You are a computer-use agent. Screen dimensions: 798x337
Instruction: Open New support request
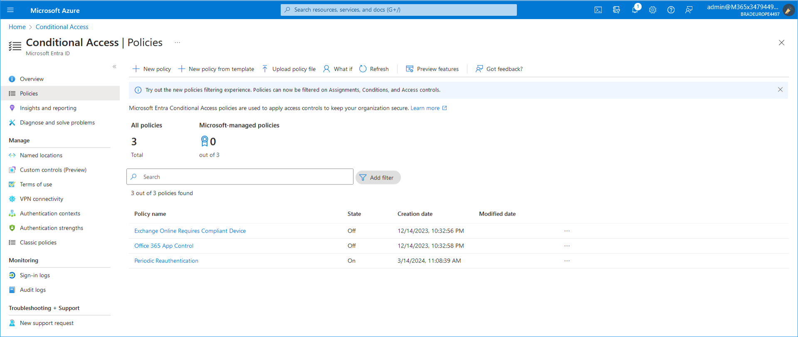click(47, 323)
